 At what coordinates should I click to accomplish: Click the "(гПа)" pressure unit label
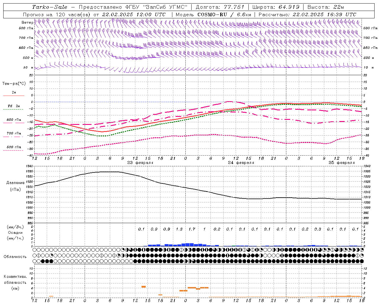coord(15,189)
